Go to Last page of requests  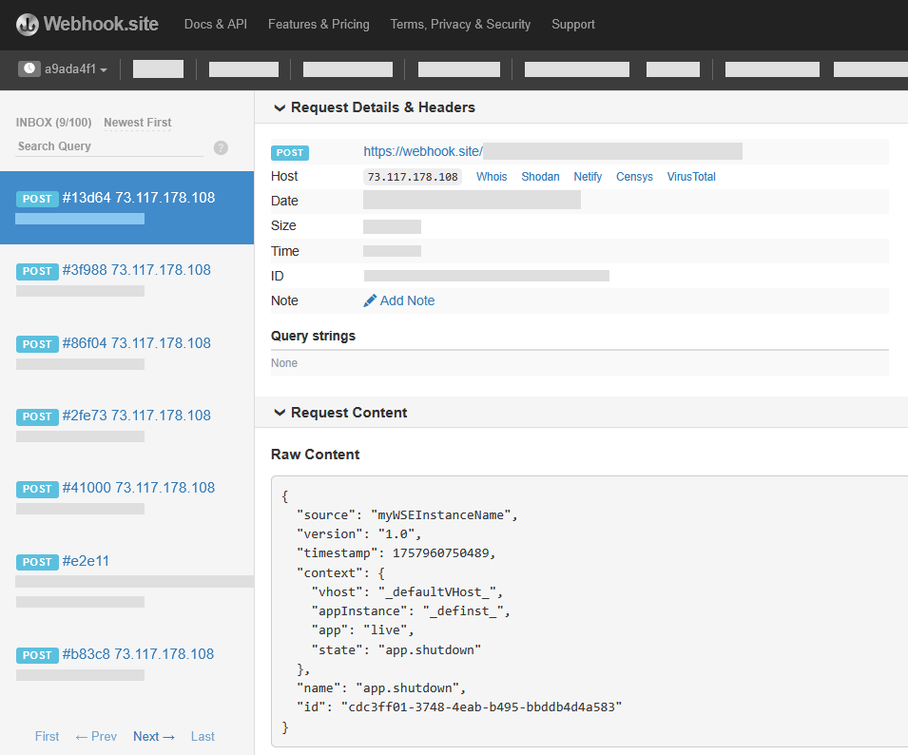(x=203, y=737)
